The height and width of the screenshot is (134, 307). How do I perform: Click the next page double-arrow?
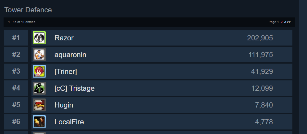pyautogui.click(x=289, y=22)
